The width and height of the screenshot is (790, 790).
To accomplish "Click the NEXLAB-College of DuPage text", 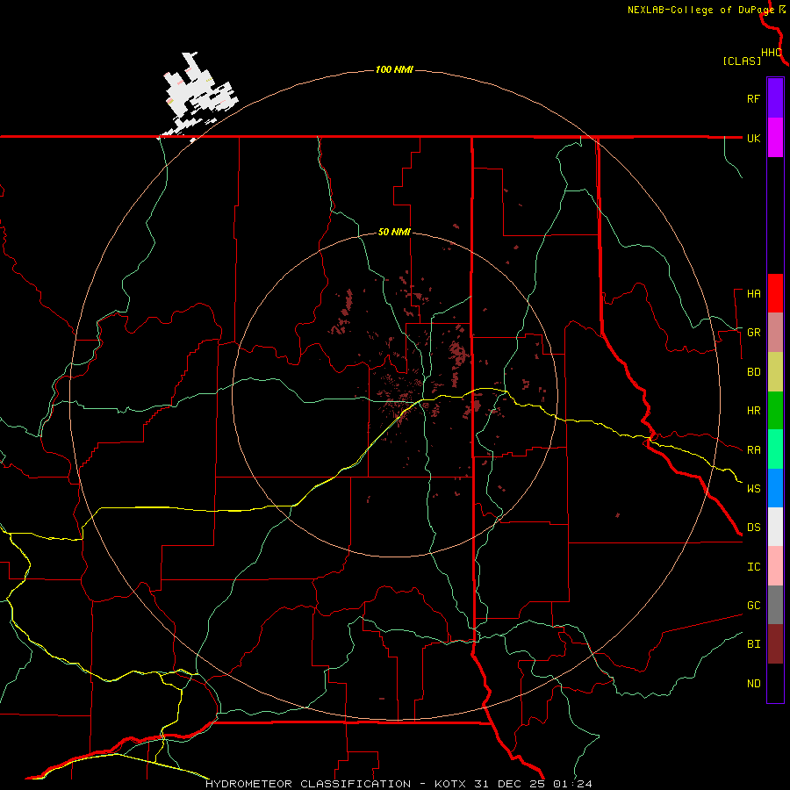I will point(700,10).
